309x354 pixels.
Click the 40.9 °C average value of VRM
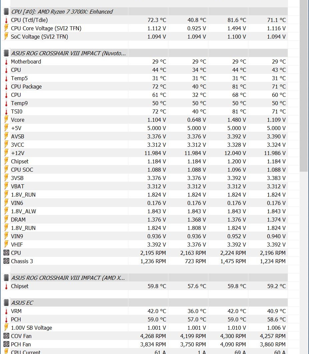276,311
